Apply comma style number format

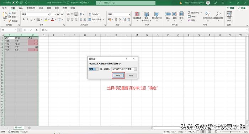point(120,19)
